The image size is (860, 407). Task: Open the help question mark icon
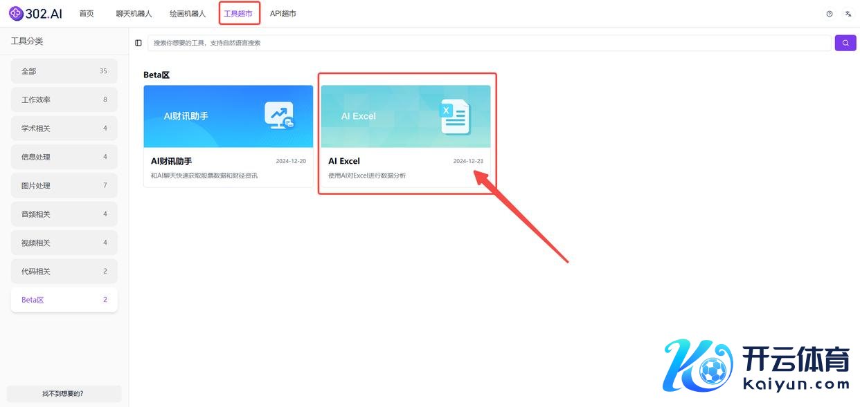[x=830, y=14]
